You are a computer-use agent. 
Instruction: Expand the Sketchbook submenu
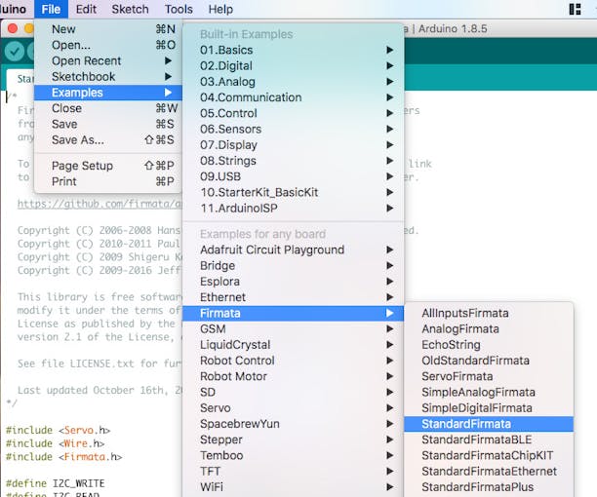(x=108, y=76)
